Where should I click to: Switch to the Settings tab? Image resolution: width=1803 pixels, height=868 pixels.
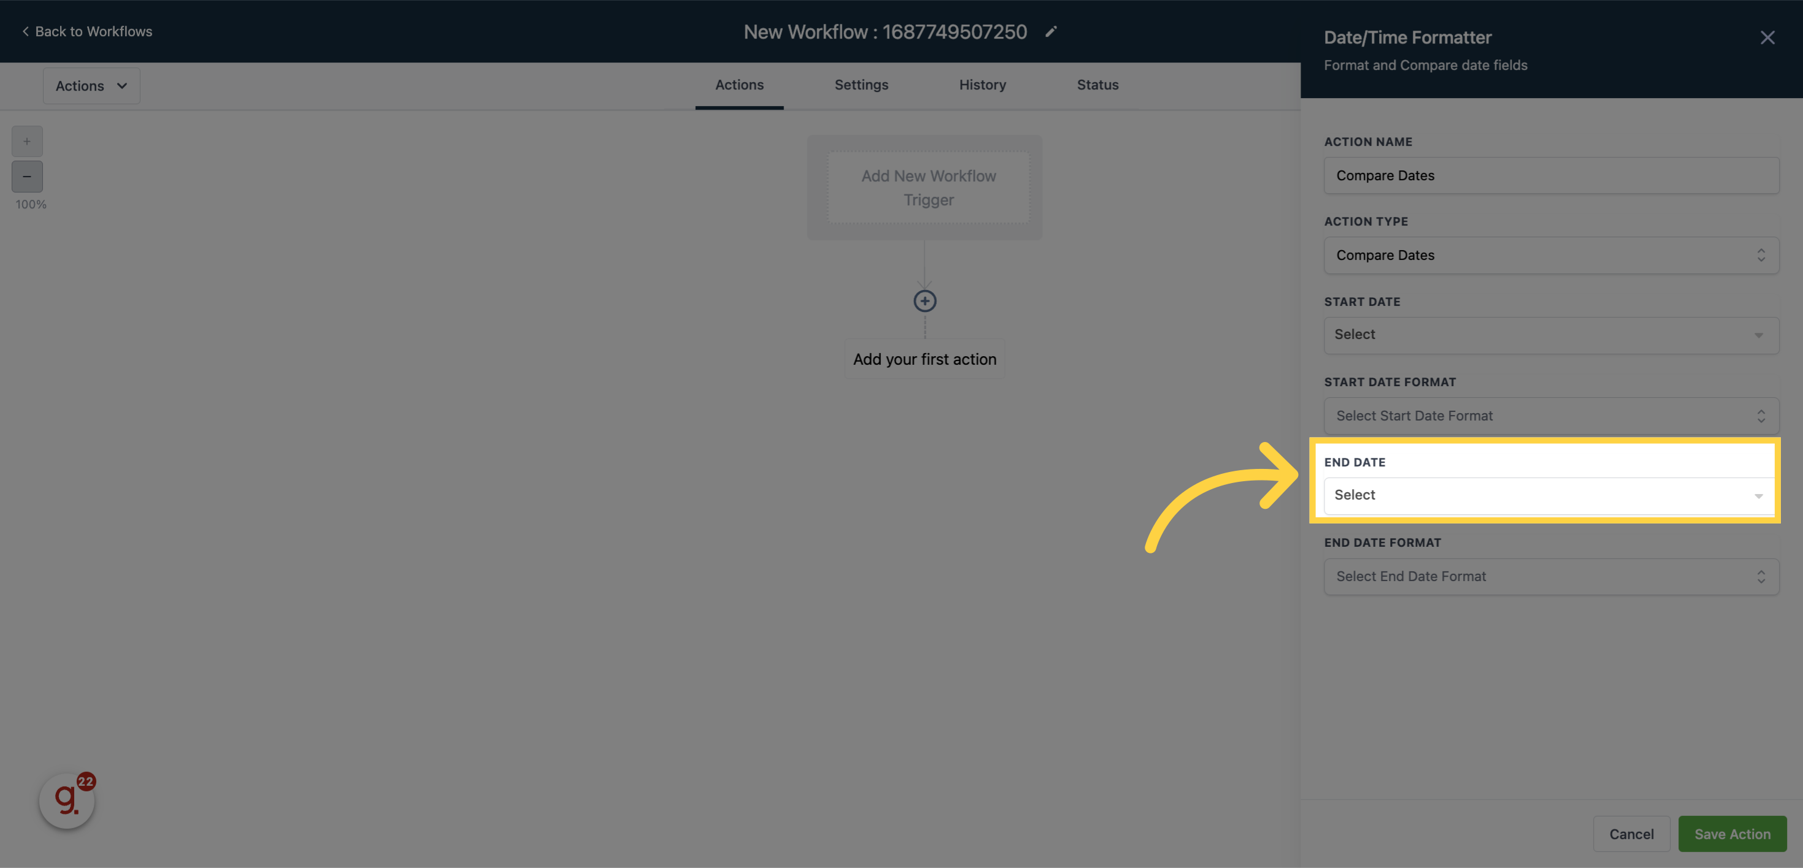point(861,85)
